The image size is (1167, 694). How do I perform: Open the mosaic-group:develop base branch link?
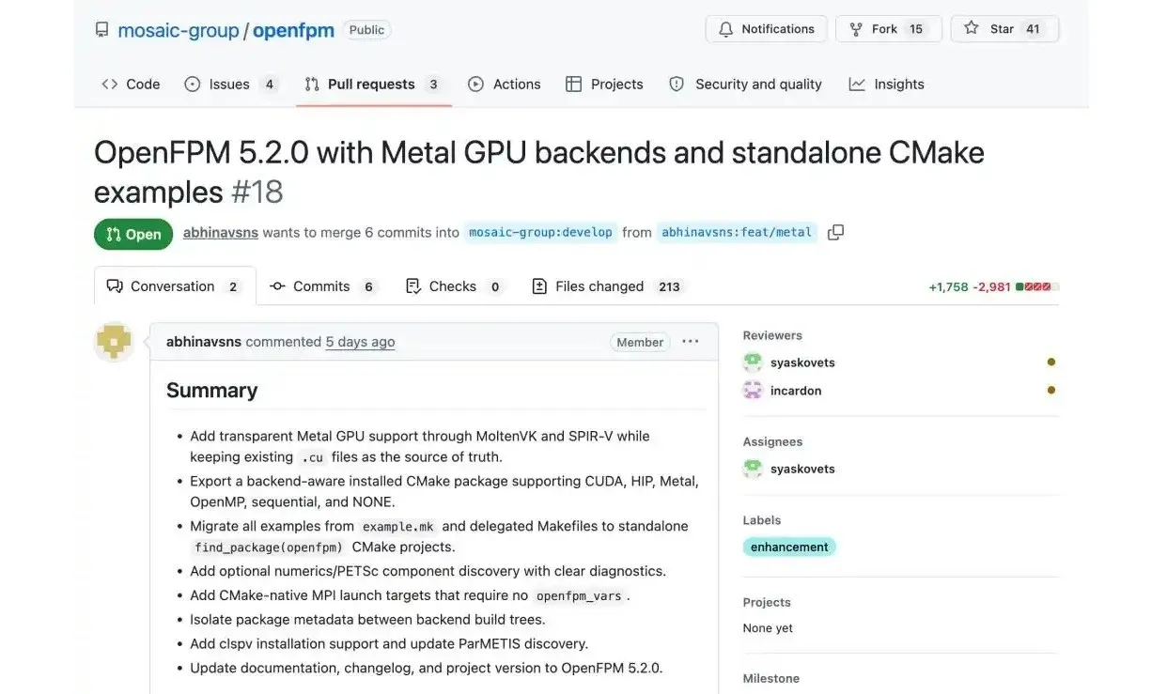pyautogui.click(x=540, y=232)
